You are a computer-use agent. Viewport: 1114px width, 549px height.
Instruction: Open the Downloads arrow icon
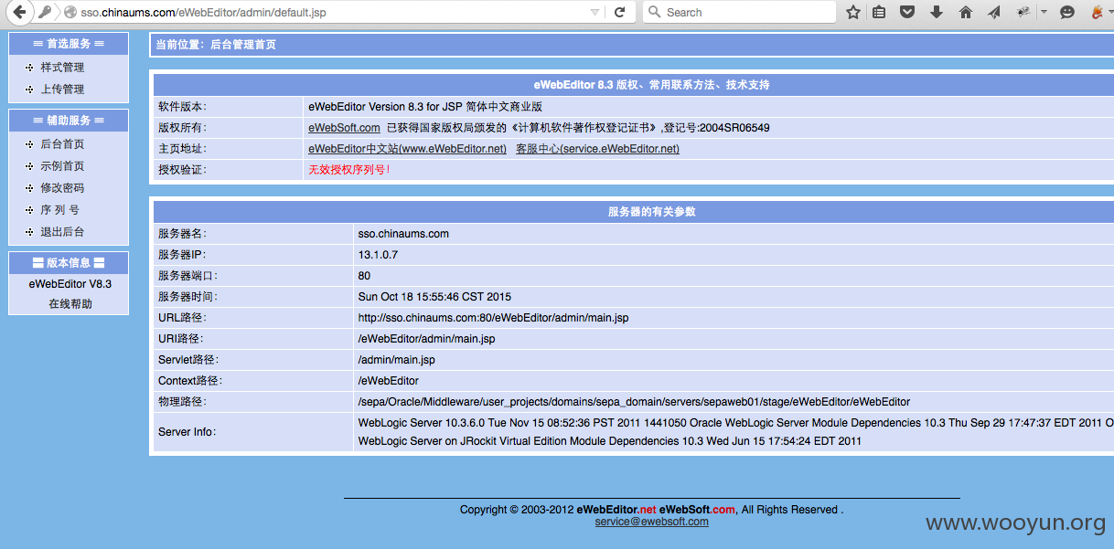point(937,13)
